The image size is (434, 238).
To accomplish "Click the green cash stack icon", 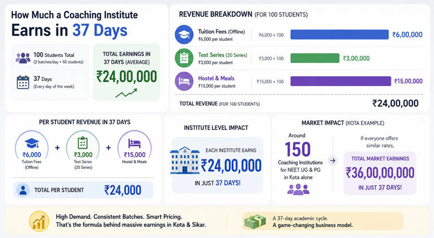I will click(255, 222).
